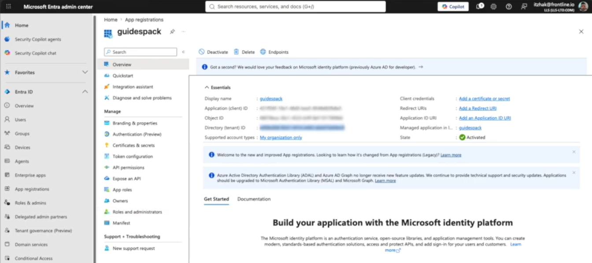Screen dimensions: 592x263
Task: Select the Home icon in left sidebar
Action: click(7, 25)
